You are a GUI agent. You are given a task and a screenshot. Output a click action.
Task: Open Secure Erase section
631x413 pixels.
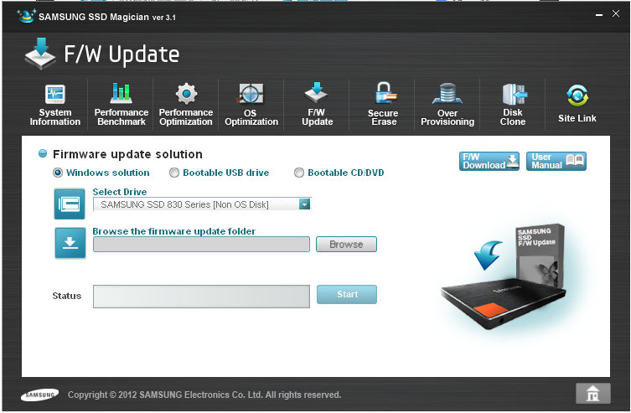click(383, 104)
